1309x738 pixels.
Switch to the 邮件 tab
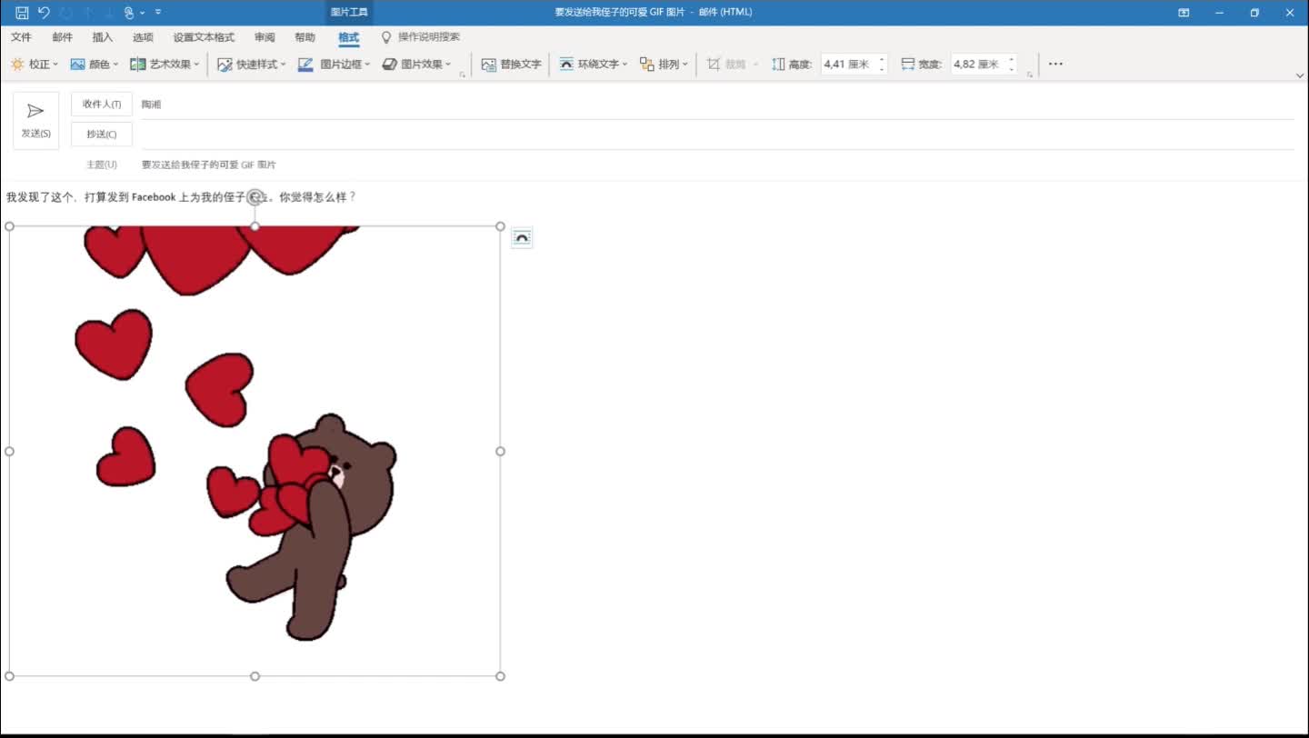(62, 37)
